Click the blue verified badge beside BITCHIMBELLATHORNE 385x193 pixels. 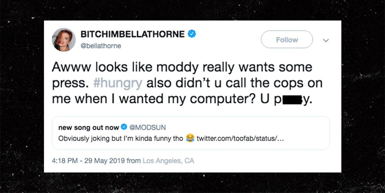[x=192, y=34]
